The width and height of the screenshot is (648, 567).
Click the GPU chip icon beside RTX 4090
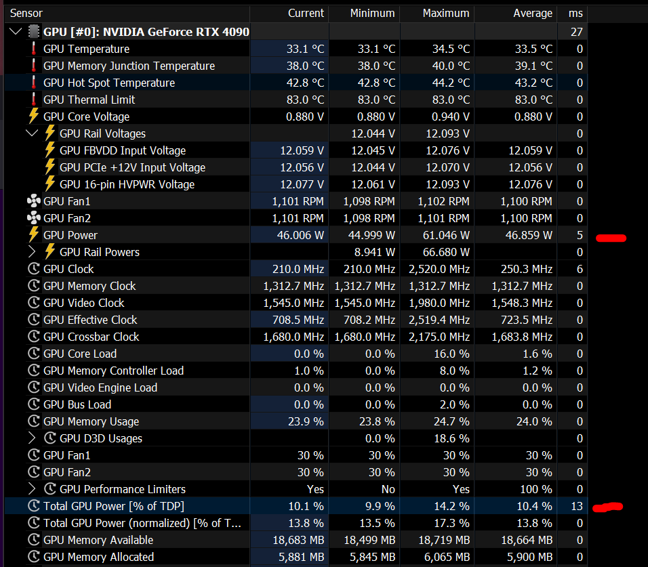point(33,31)
